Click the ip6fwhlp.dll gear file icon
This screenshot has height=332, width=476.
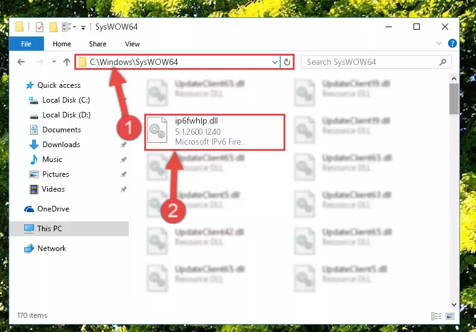157,130
